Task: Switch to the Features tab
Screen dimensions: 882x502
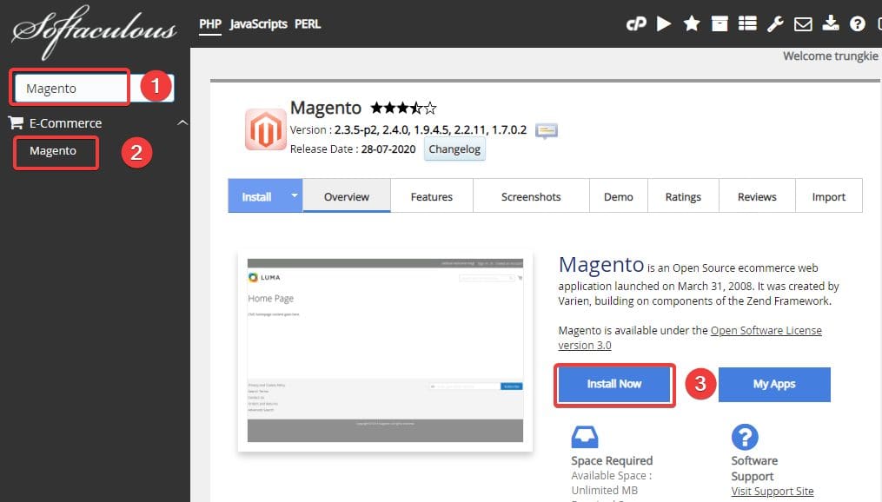Action: coord(432,197)
